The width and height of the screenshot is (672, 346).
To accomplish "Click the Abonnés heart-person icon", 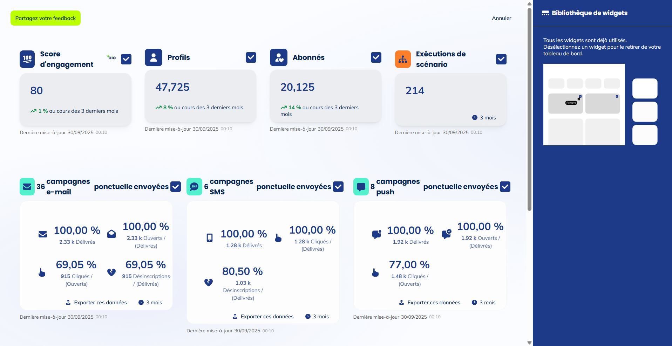I will coord(278,57).
